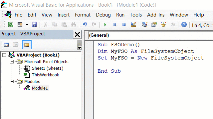Click the View Code icon in Project pane

tap(6, 45)
